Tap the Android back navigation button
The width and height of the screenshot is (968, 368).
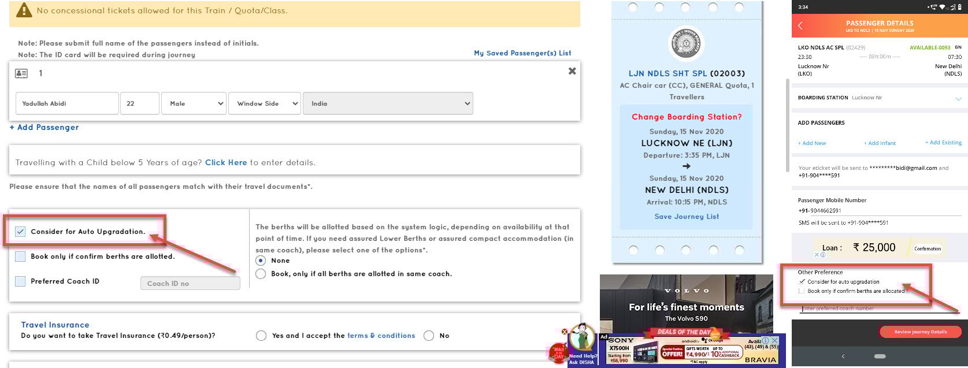pyautogui.click(x=843, y=356)
